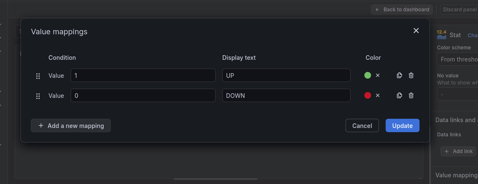Duplicate the UP value mapping row
This screenshot has height=184, width=478.
[399, 75]
